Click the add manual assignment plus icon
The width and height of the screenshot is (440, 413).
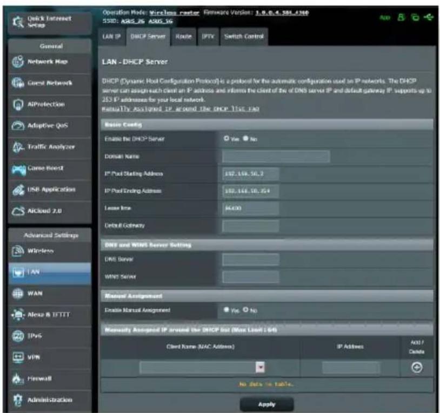pos(417,367)
